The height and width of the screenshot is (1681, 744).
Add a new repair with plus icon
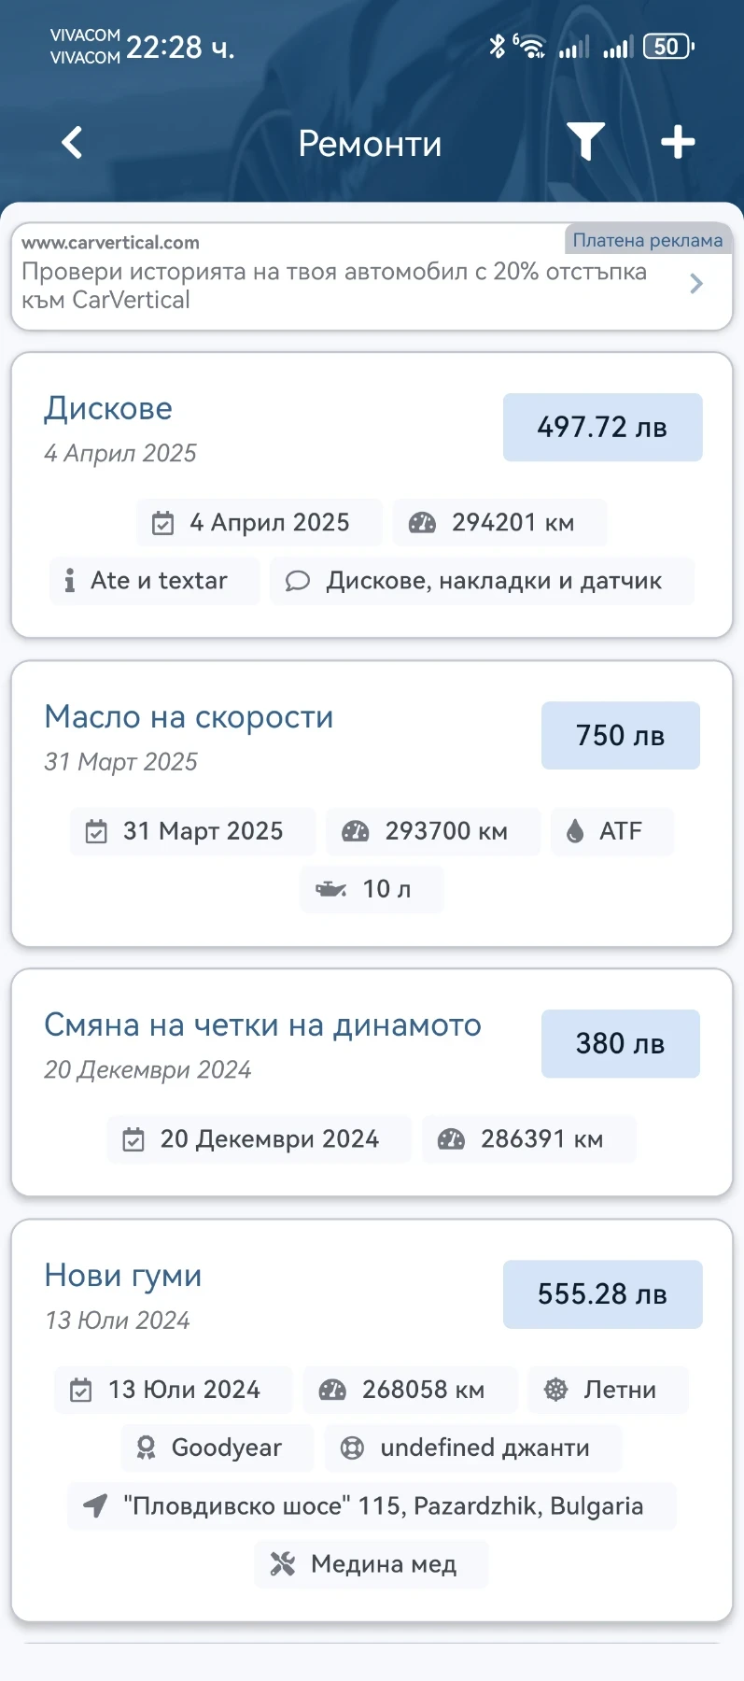tap(678, 142)
